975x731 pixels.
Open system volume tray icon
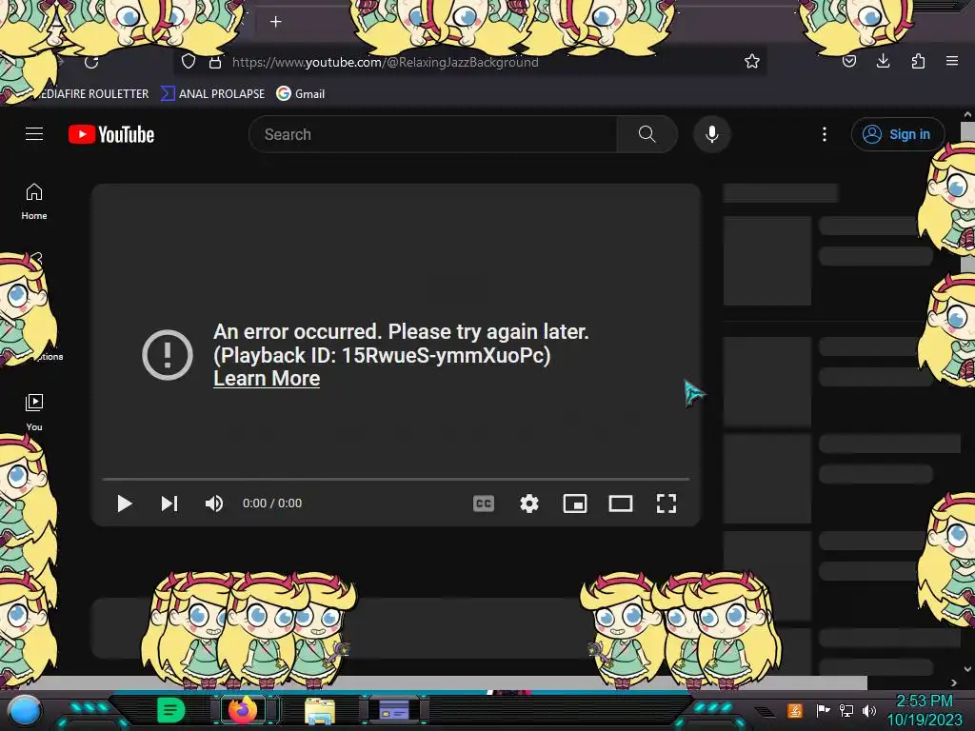pyautogui.click(x=869, y=710)
